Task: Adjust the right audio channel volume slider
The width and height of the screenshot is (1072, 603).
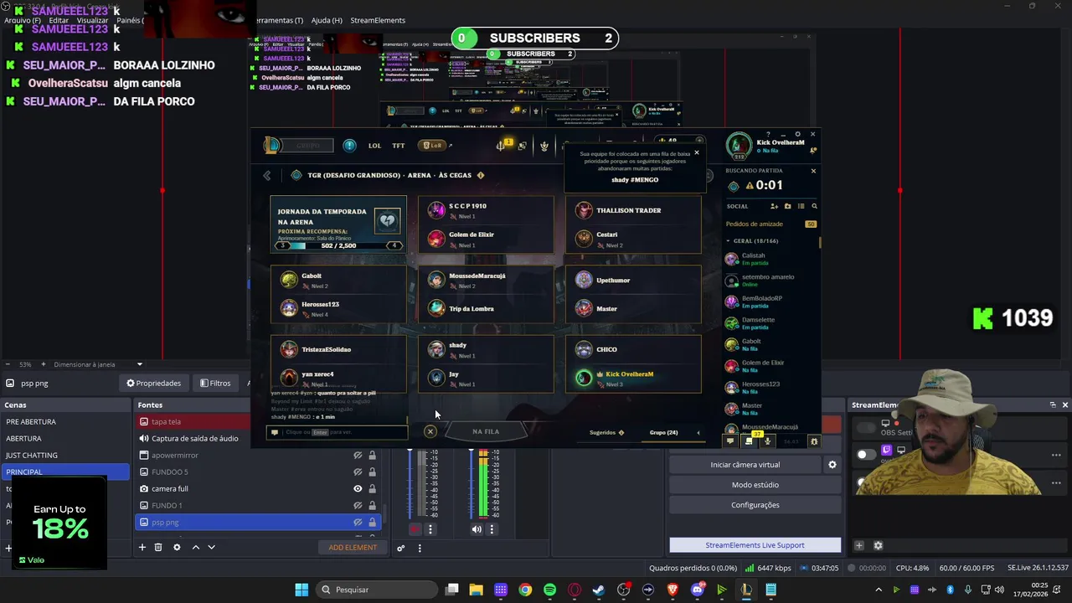Action: coord(472,484)
